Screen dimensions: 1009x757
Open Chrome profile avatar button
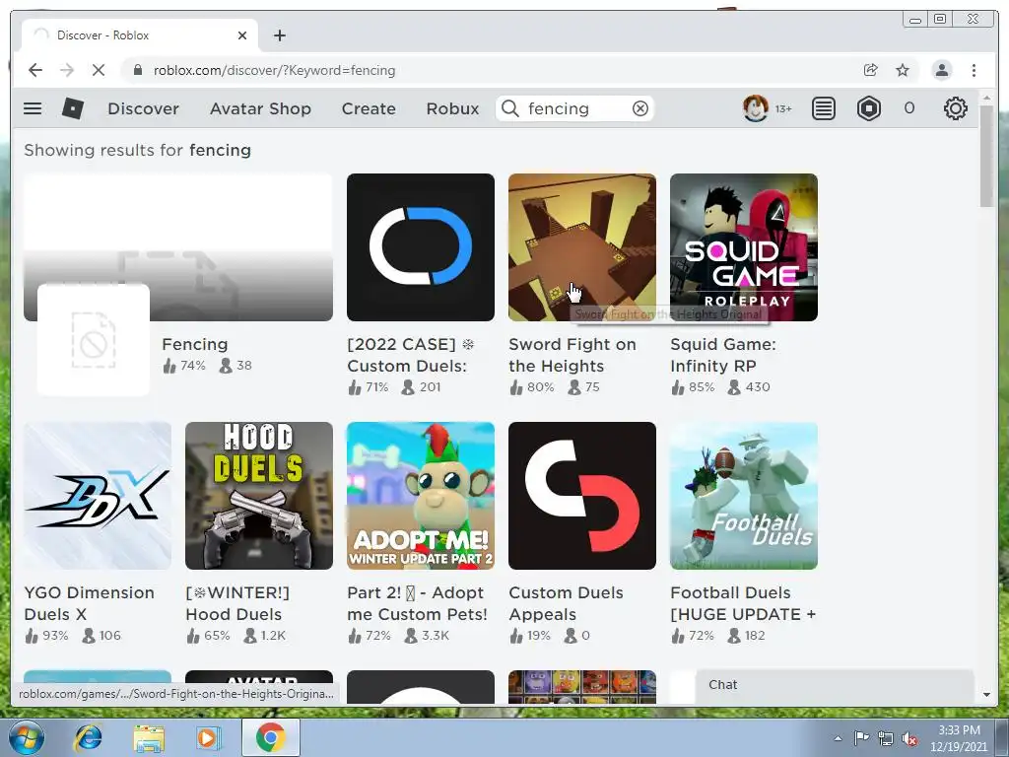point(942,70)
